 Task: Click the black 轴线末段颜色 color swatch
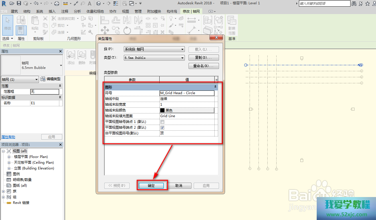(x=162, y=110)
